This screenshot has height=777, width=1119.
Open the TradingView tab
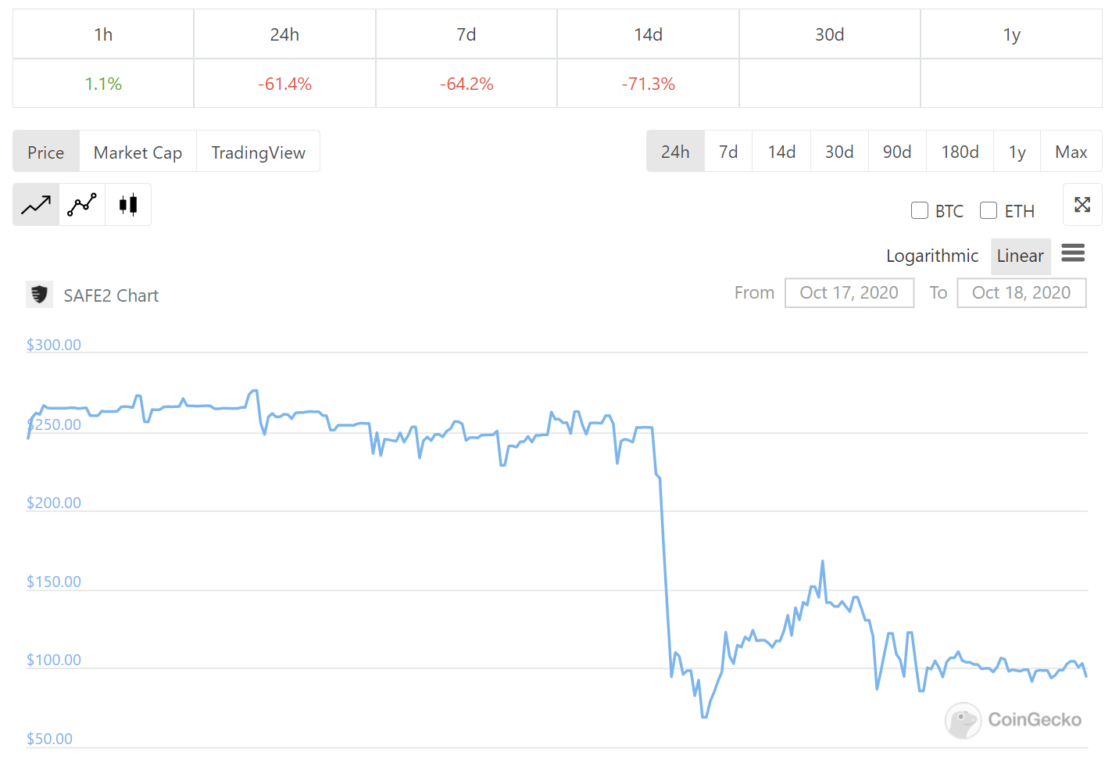(x=258, y=152)
